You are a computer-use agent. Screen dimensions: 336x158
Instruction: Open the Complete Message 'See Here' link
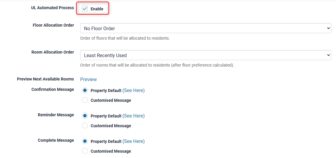[134, 141]
